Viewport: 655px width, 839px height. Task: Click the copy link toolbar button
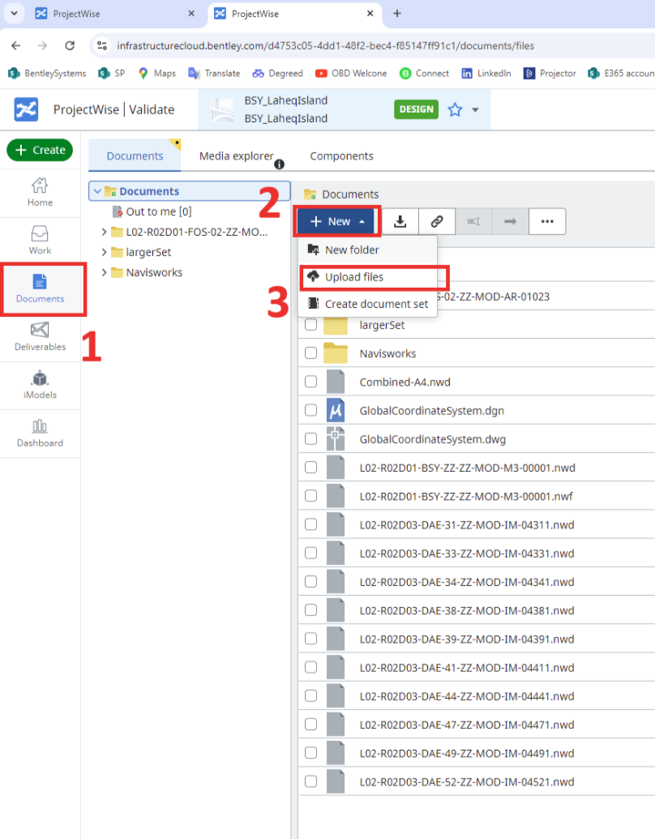click(x=437, y=221)
